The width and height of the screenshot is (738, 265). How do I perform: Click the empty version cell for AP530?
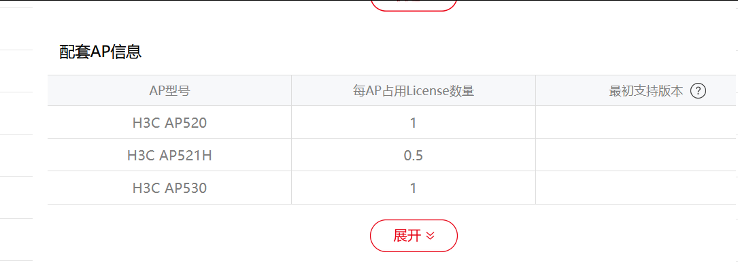tap(637, 188)
